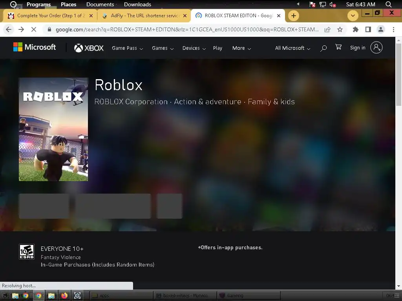The width and height of the screenshot is (402, 301).
Task: Open the Documents menu
Action: (100, 4)
